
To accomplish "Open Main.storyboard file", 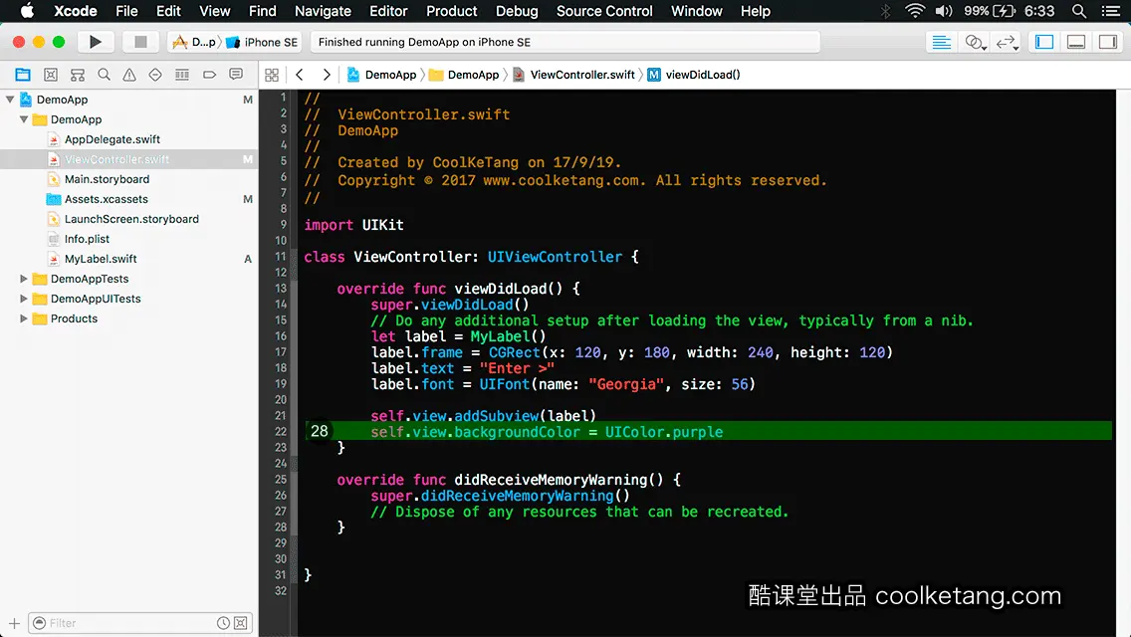I will pyautogui.click(x=107, y=179).
